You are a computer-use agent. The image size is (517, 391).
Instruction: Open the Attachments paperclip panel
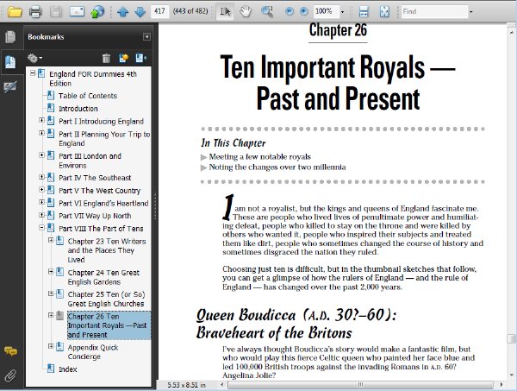[10, 375]
